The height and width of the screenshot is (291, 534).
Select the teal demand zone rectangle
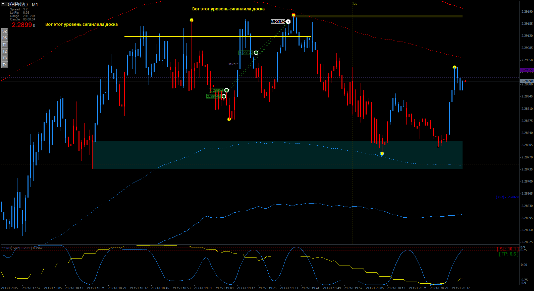[277, 155]
